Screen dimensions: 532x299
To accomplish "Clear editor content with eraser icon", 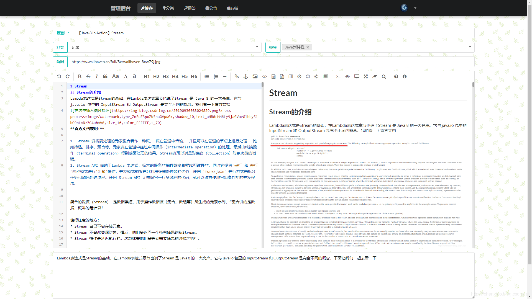I will (375, 77).
